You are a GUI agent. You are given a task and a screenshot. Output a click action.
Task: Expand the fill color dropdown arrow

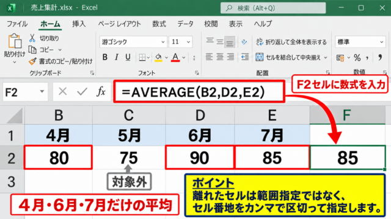coord(166,58)
